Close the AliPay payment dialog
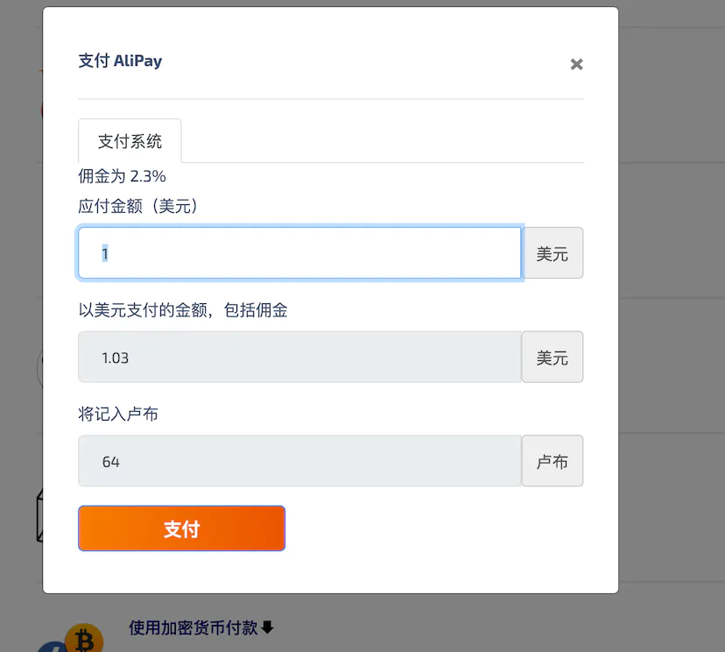The height and width of the screenshot is (652, 725). (576, 64)
